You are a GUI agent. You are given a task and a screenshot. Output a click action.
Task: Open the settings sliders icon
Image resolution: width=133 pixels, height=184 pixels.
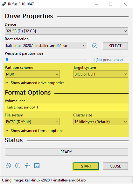pyautogui.click(x=27, y=166)
